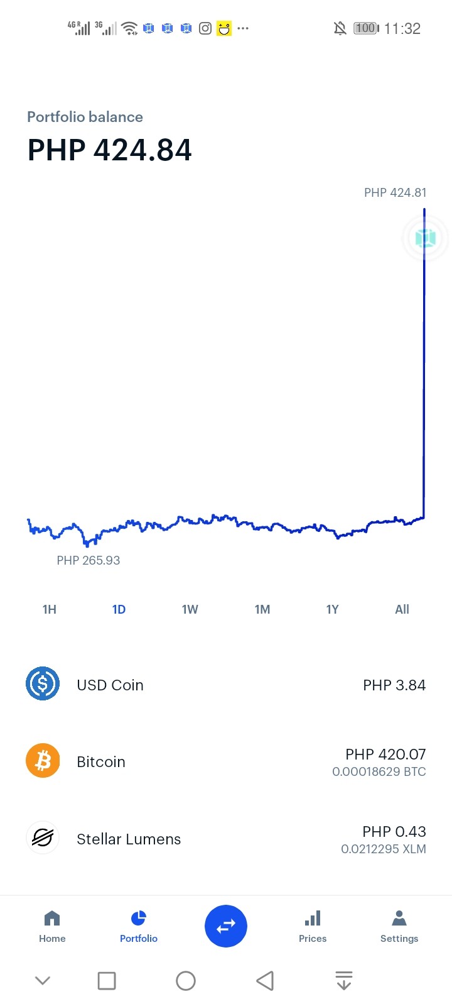Tap the Android back triangle button

[265, 980]
